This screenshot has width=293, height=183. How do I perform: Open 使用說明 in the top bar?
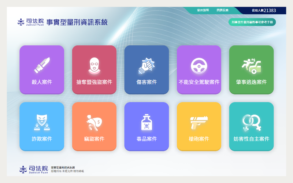[x=203, y=10]
